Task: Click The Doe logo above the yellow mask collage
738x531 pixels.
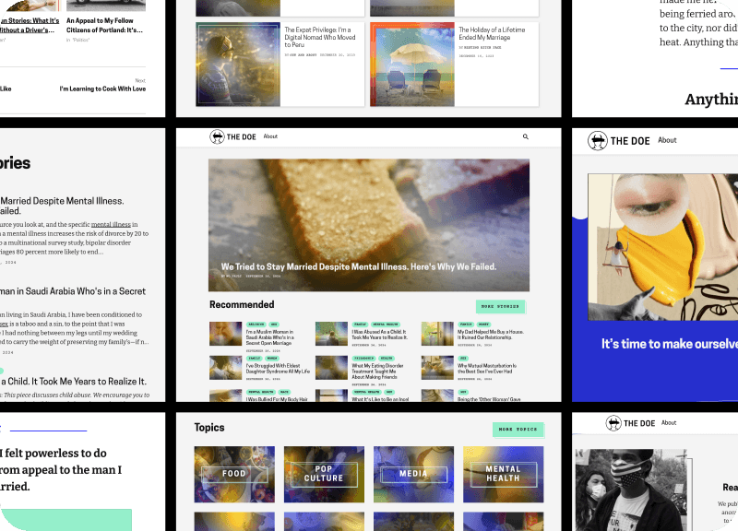Action: click(618, 141)
